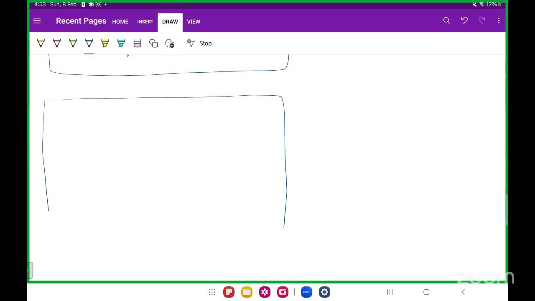Select the red-tipped pen
This screenshot has height=301, width=535.
[x=57, y=43]
